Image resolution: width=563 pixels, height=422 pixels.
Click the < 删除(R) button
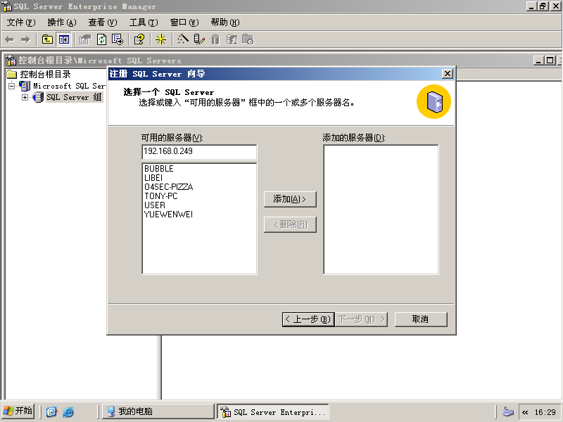click(290, 224)
